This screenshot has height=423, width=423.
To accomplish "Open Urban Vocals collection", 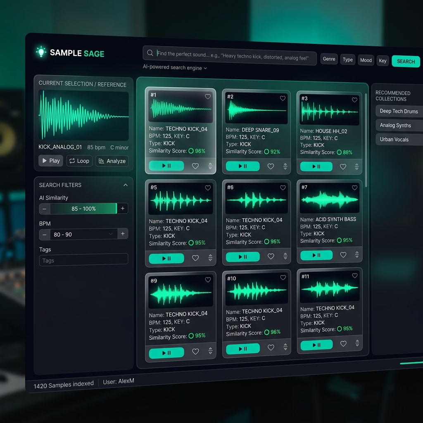I will 399,140.
